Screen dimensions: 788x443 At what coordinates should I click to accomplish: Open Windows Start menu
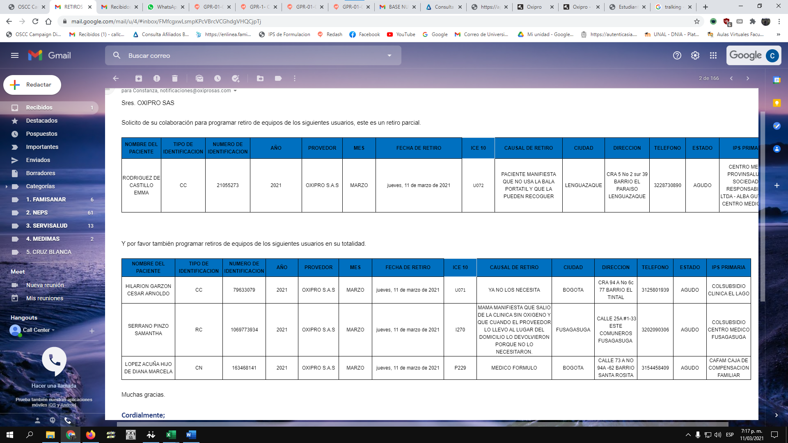pos(10,435)
